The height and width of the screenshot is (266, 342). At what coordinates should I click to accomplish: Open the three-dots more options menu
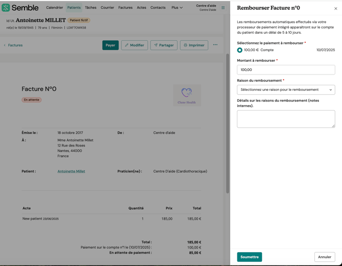215,45
